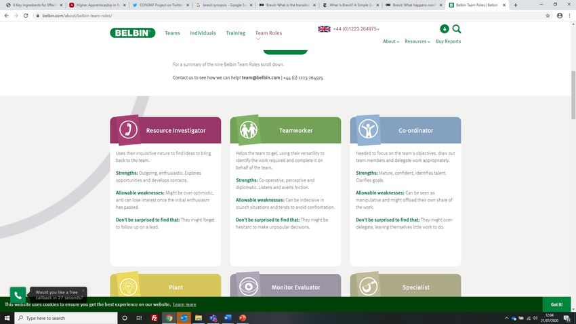The image size is (576, 324).
Task: Launch FileZilla from the taskbar
Action: tap(155, 318)
